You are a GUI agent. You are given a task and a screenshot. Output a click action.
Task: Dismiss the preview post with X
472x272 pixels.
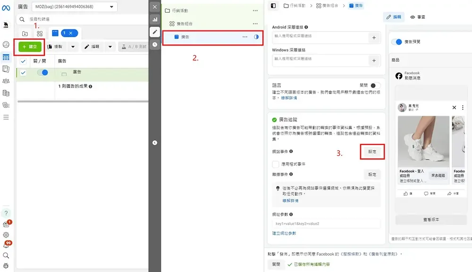click(x=454, y=107)
